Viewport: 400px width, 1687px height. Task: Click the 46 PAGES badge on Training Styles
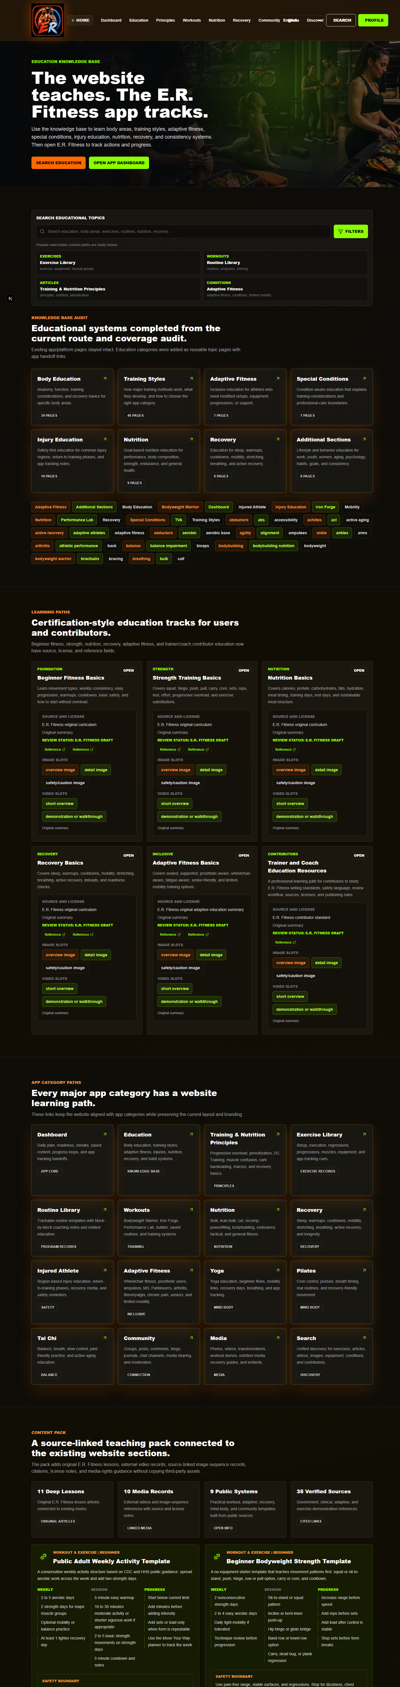coord(135,415)
